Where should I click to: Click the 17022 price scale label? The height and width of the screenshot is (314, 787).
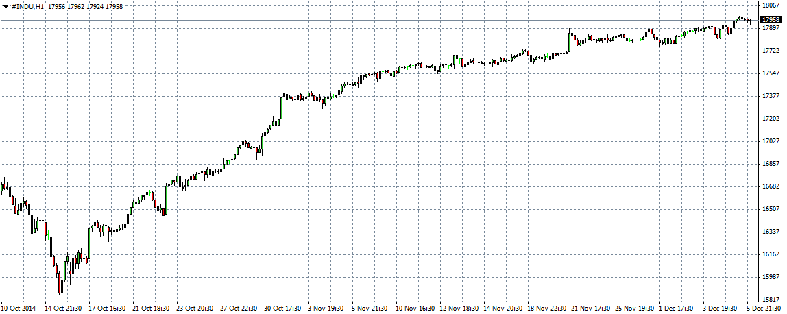[772, 141]
